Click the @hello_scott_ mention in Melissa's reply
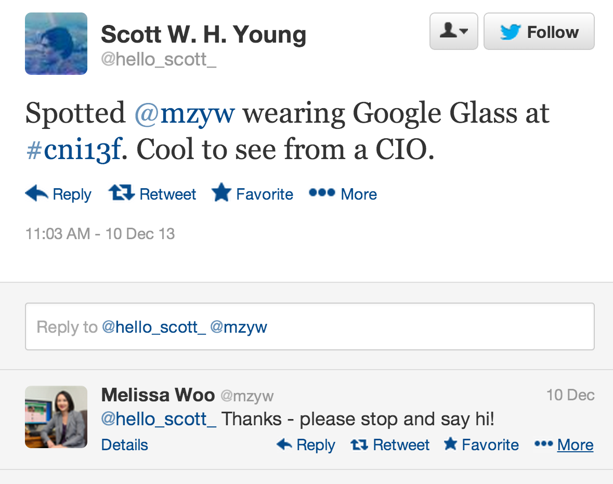Screen dimensions: 613x484 [159, 419]
